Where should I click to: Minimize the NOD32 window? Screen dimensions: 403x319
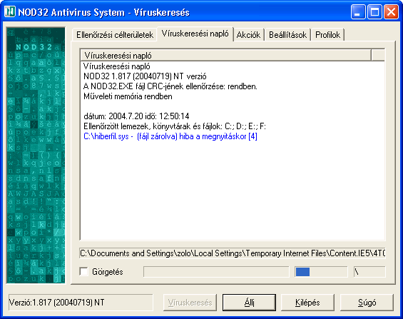(358, 12)
